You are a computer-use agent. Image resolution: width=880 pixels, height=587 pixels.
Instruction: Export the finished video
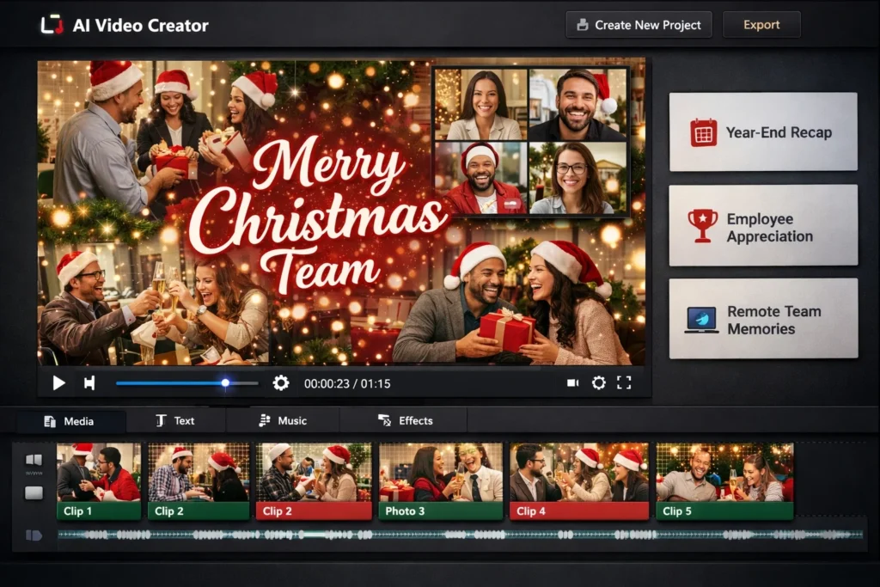click(x=761, y=24)
